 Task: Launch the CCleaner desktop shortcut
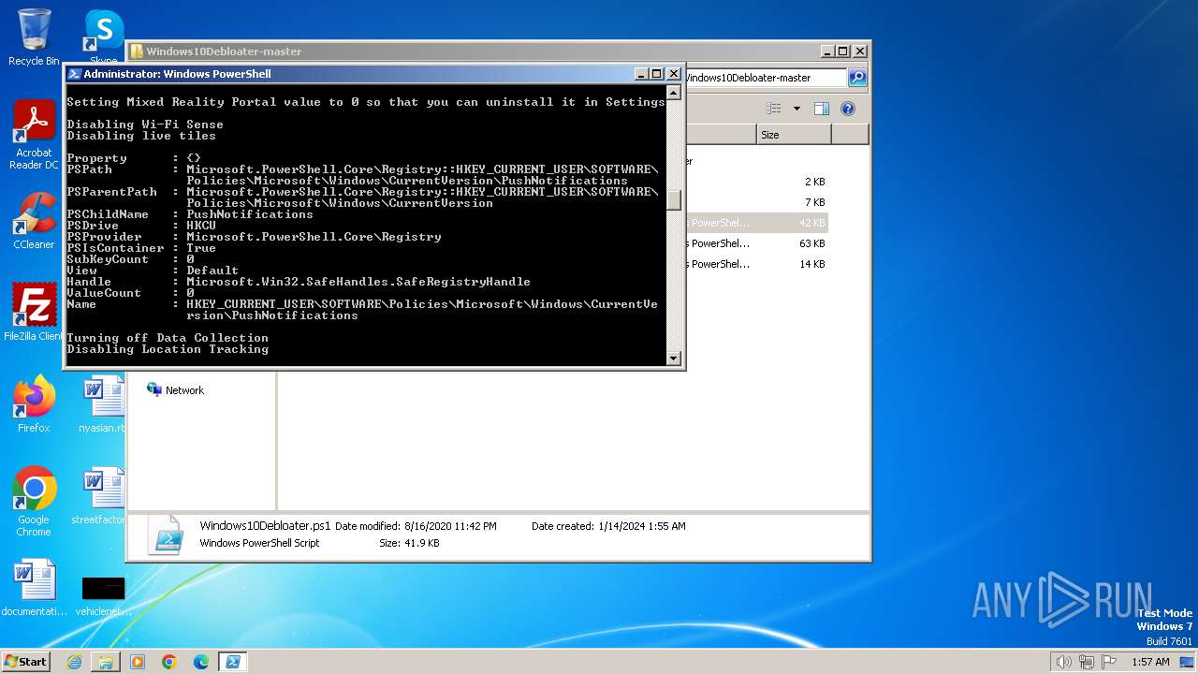coord(34,221)
